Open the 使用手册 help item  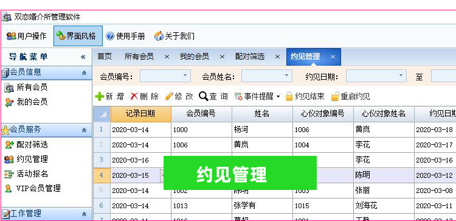pos(126,36)
